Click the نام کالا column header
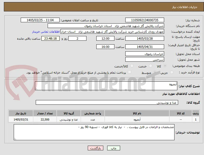Image resolution: width=204 pixels, height=155 pixels. click(x=137, y=113)
